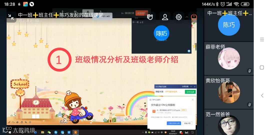This screenshot has width=270, height=135.
Task: Select the laser pointer circle tool in slideshow toolbar
Action: coord(30,122)
